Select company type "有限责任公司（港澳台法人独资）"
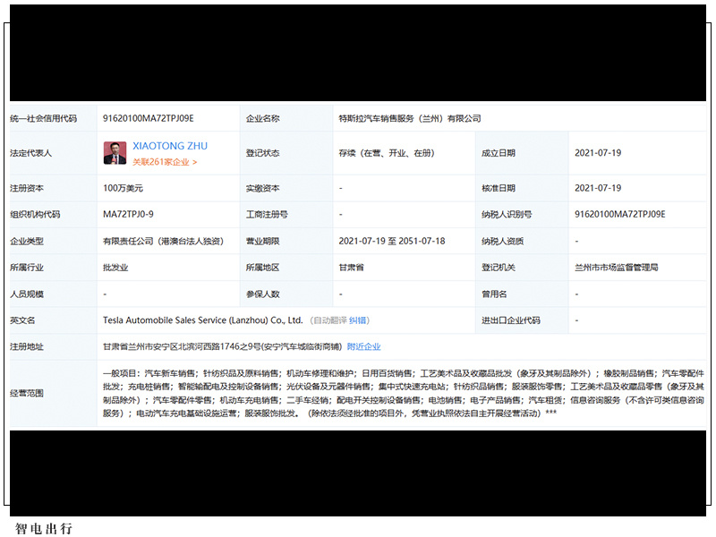716x537 pixels. [x=164, y=241]
